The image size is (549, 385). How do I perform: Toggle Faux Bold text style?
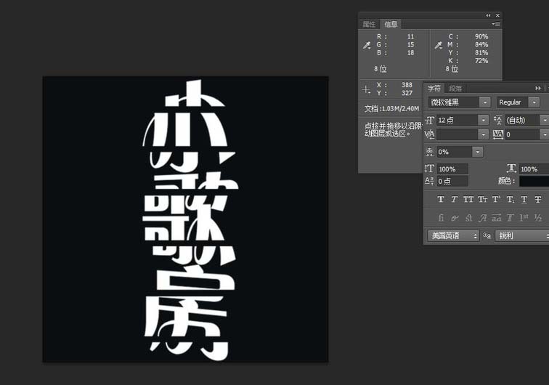(x=441, y=199)
